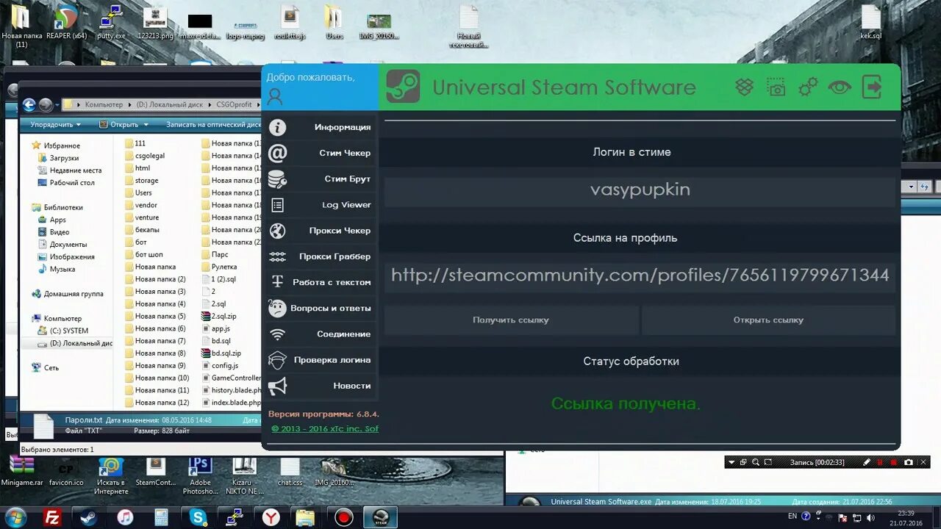Open the Открыть dropdown in Explorer toolbar
This screenshot has height=529, width=941.
(124, 124)
